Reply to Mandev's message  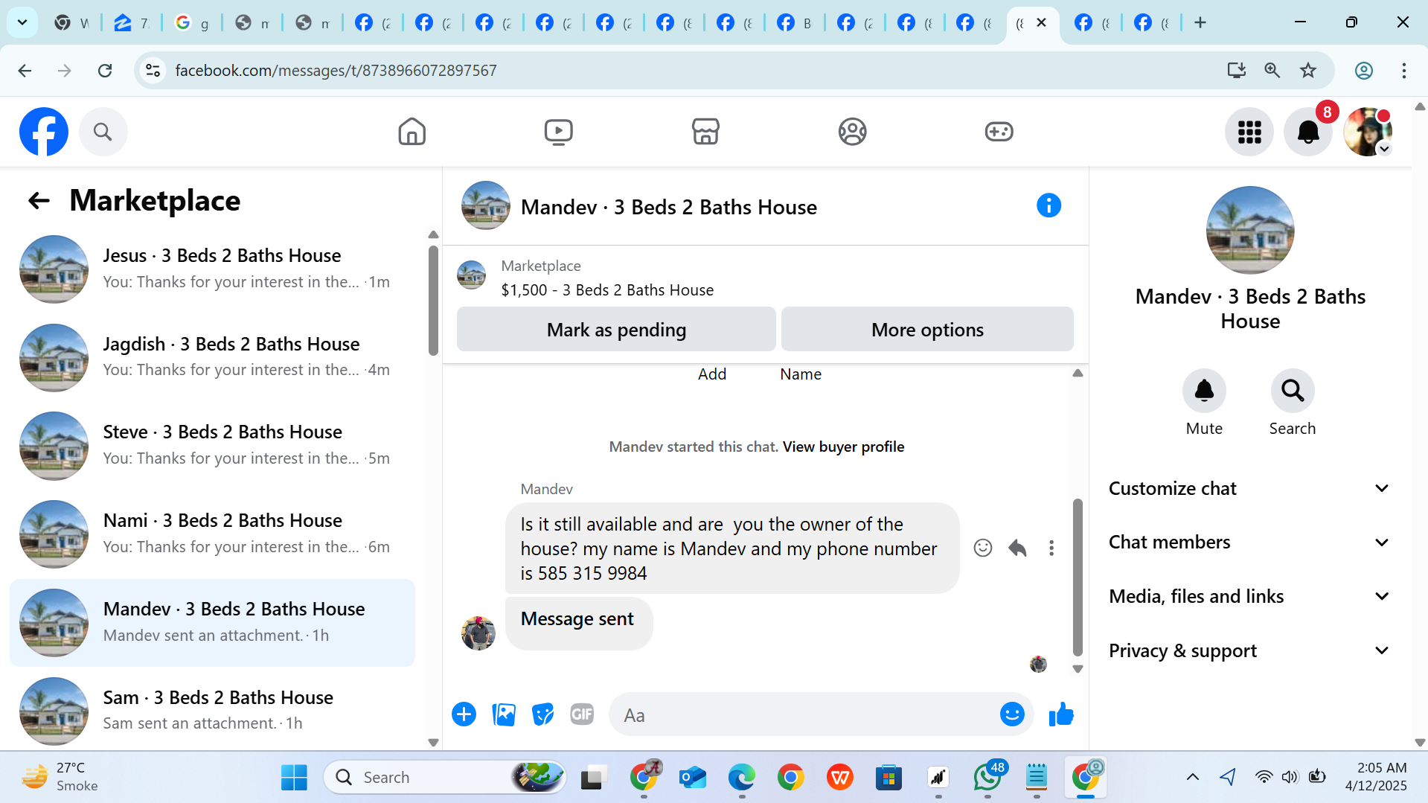pos(1017,548)
